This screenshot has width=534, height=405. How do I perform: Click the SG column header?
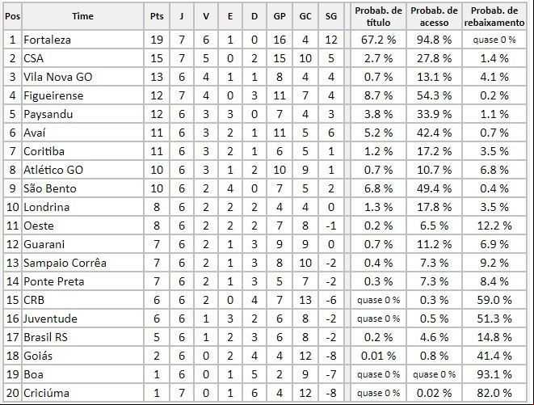coord(331,16)
